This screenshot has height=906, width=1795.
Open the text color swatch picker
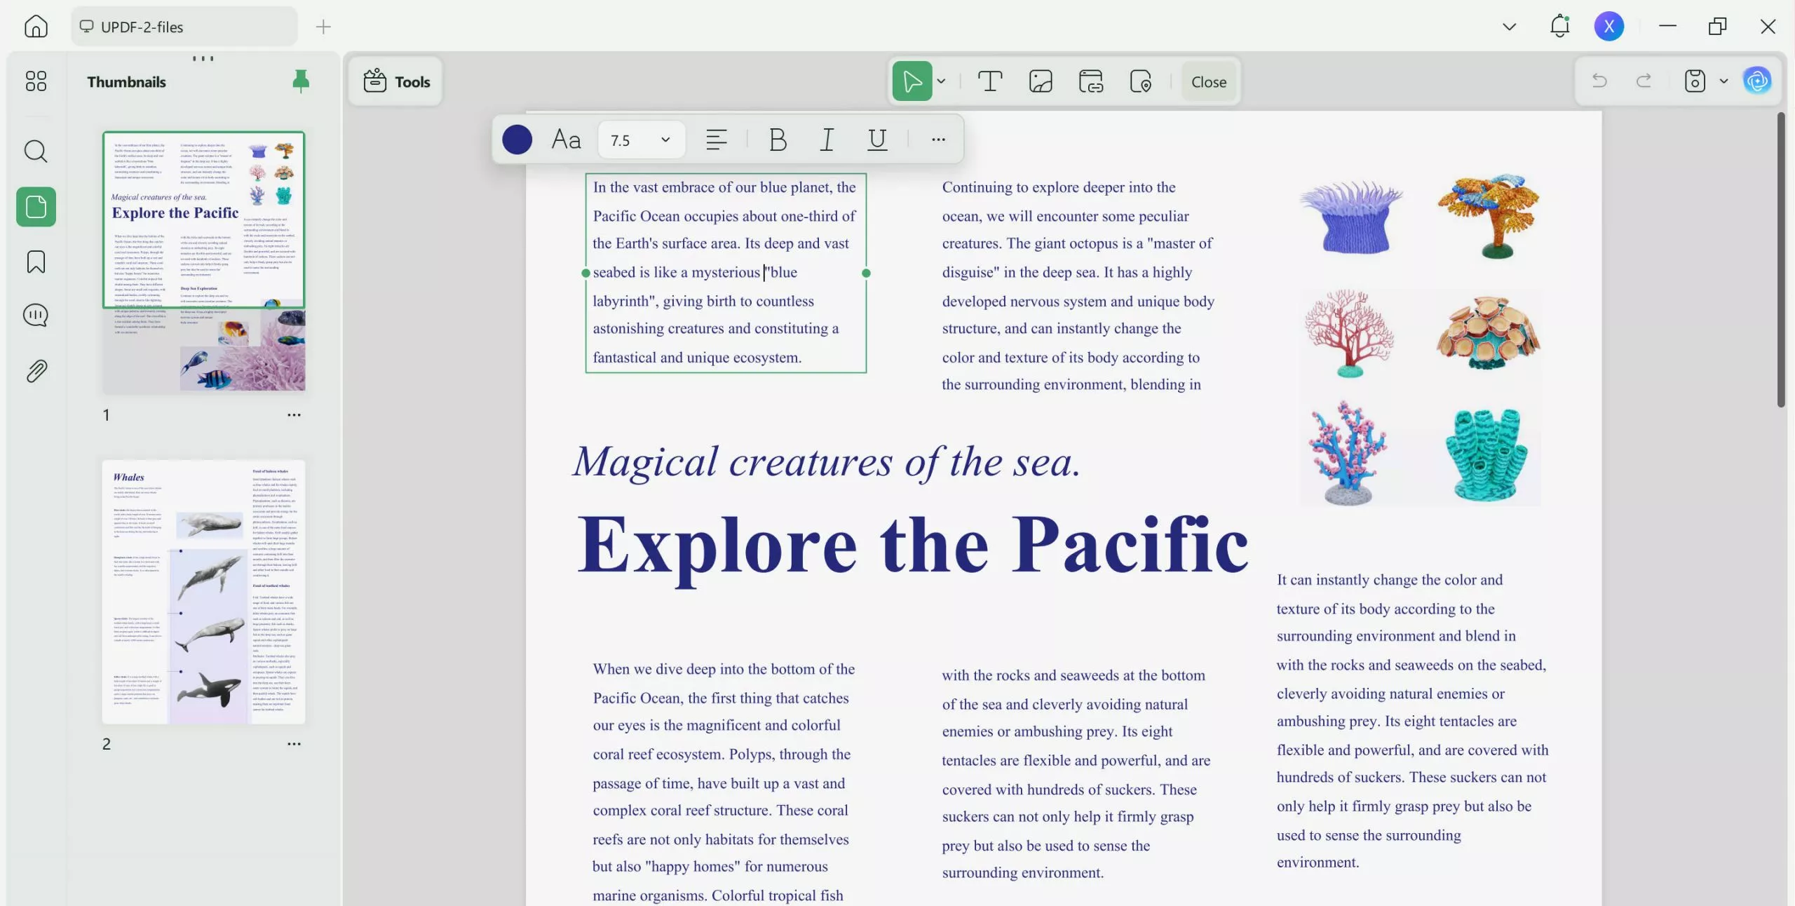click(x=517, y=140)
